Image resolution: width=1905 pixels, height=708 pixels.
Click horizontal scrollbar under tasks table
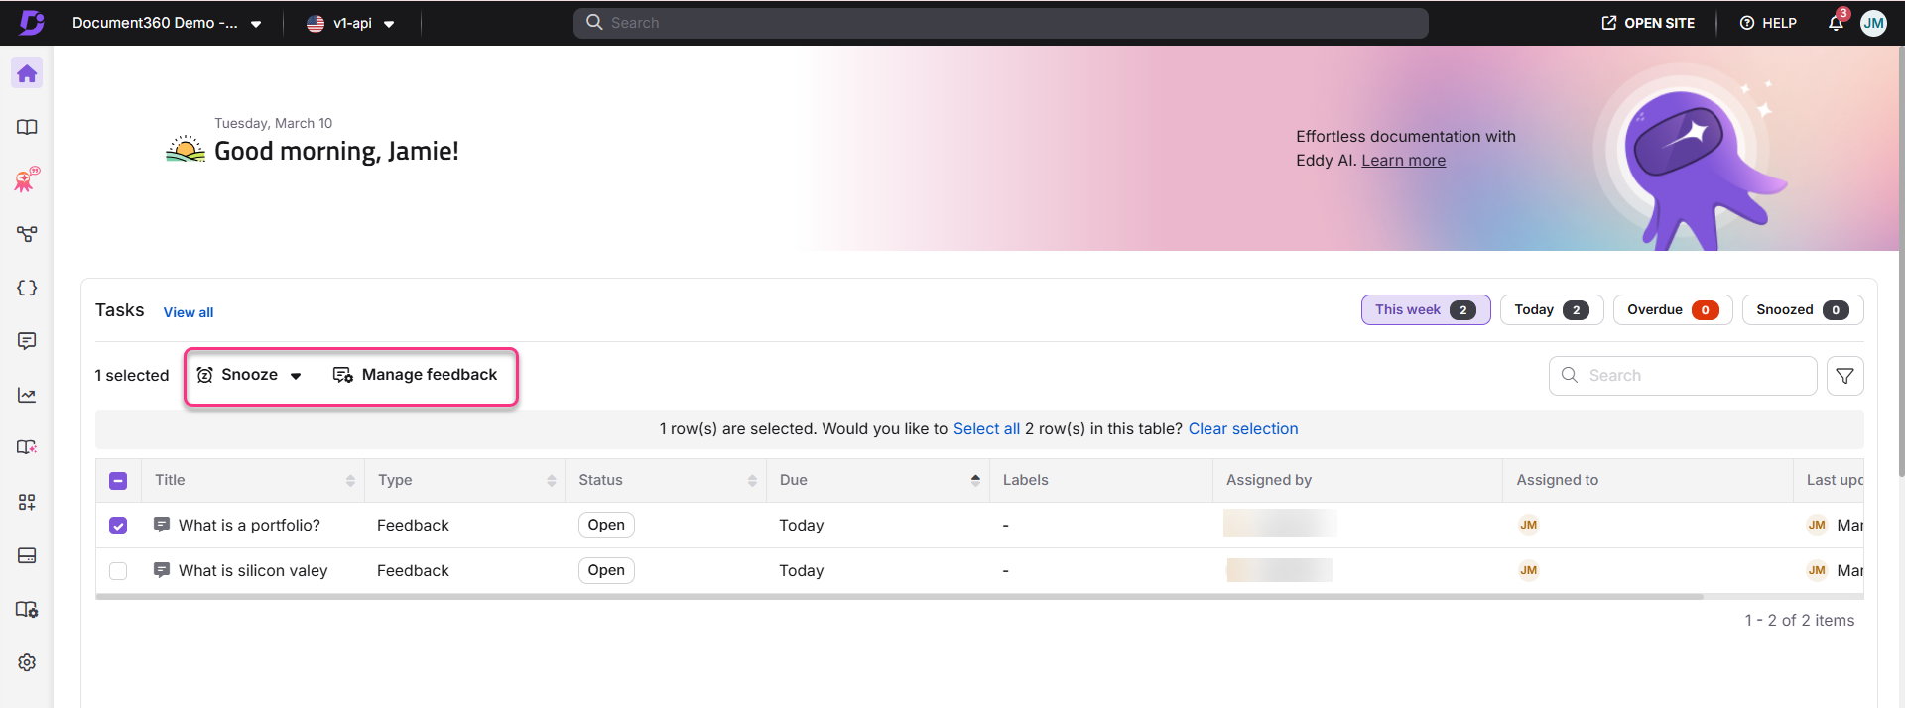click(899, 597)
